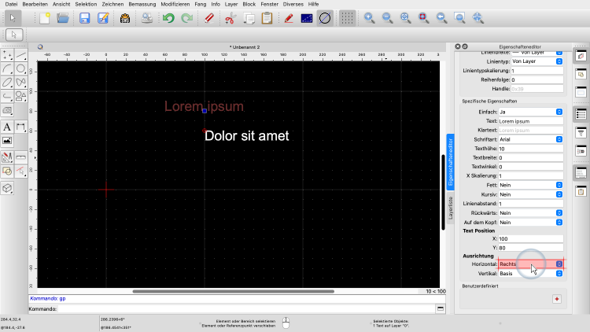The image size is (590, 332).
Task: Open the Zeichnen menu
Action: 113,4
